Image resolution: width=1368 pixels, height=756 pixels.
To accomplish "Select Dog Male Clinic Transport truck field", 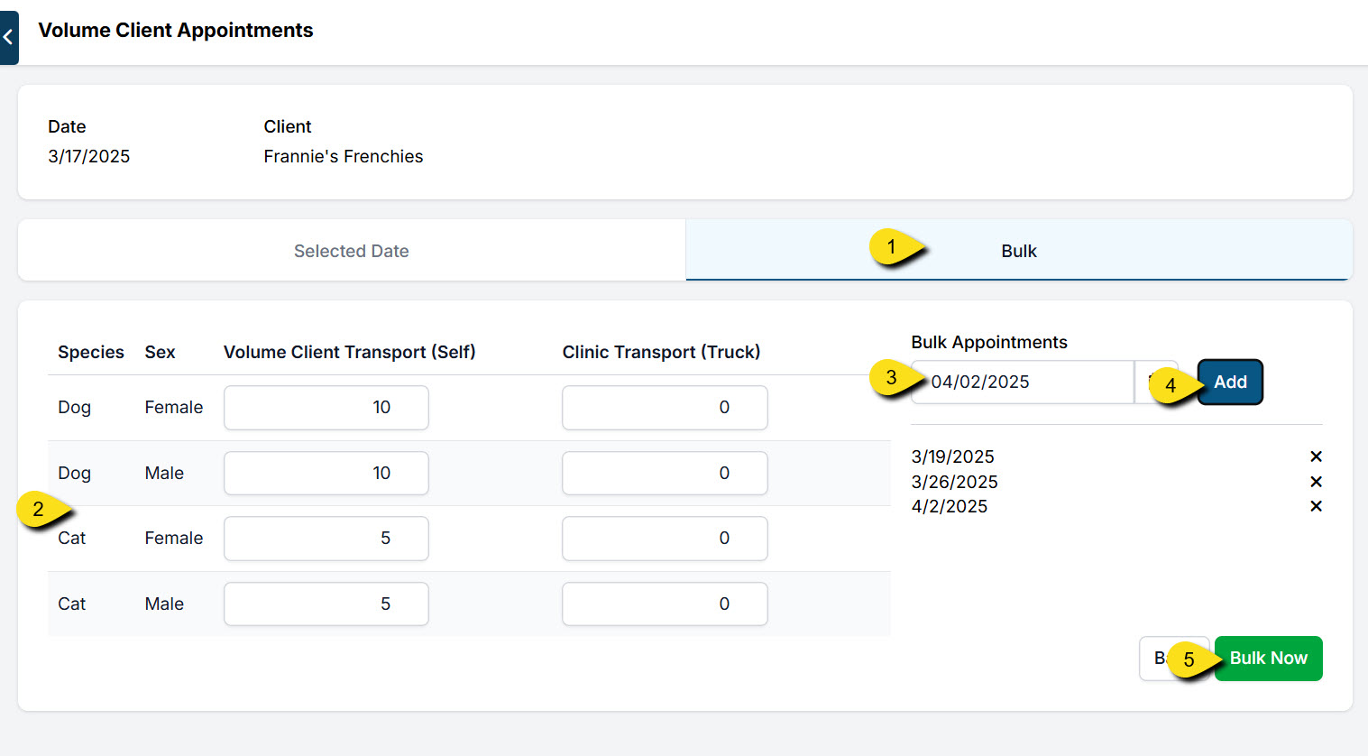I will point(665,474).
